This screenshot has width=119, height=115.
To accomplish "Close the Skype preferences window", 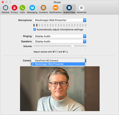I will tap(3, 2).
